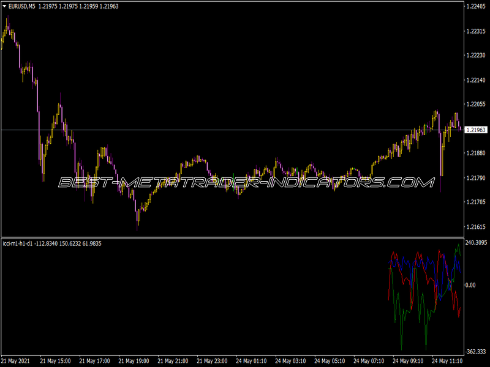Click the 24 May 05:10 time label
490x367 pixels.
tap(330, 361)
